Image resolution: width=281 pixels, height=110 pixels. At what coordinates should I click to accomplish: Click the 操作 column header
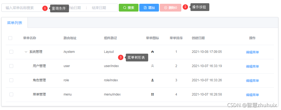point(252,38)
